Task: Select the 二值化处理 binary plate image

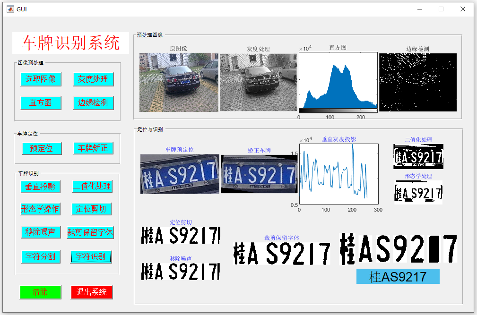Action: click(x=418, y=156)
